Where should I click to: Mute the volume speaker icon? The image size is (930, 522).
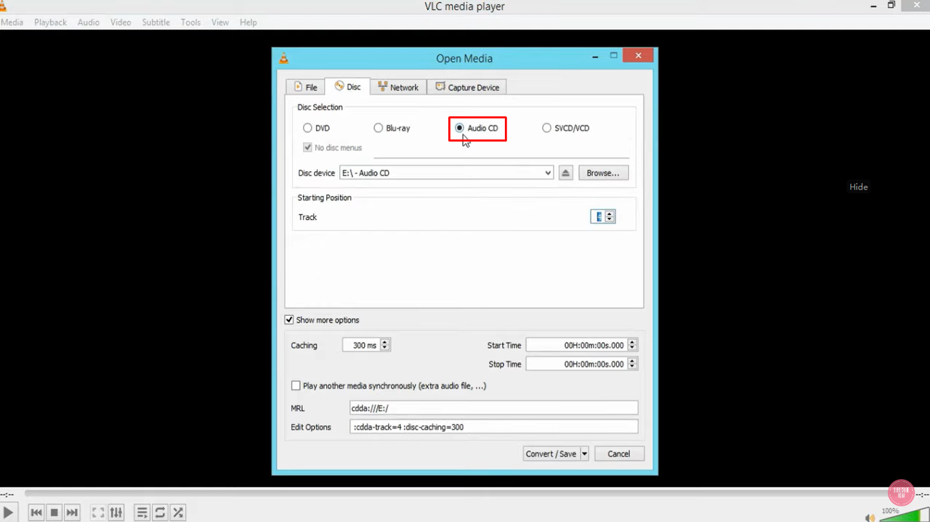(870, 517)
